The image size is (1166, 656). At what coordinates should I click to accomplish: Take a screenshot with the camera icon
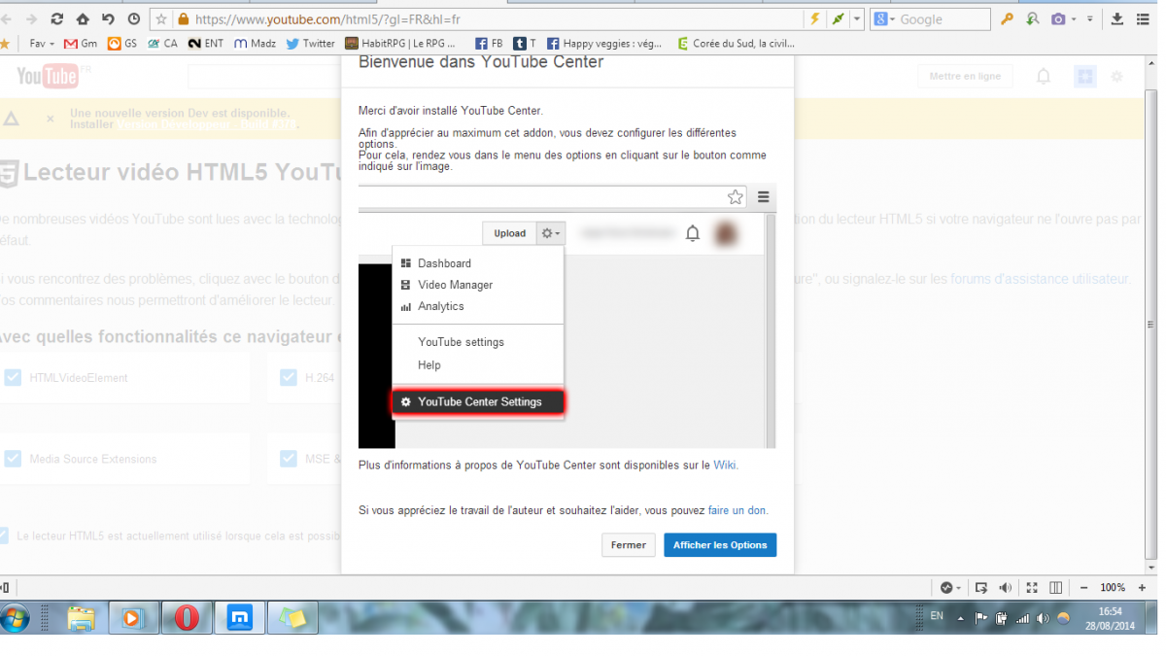1058,19
